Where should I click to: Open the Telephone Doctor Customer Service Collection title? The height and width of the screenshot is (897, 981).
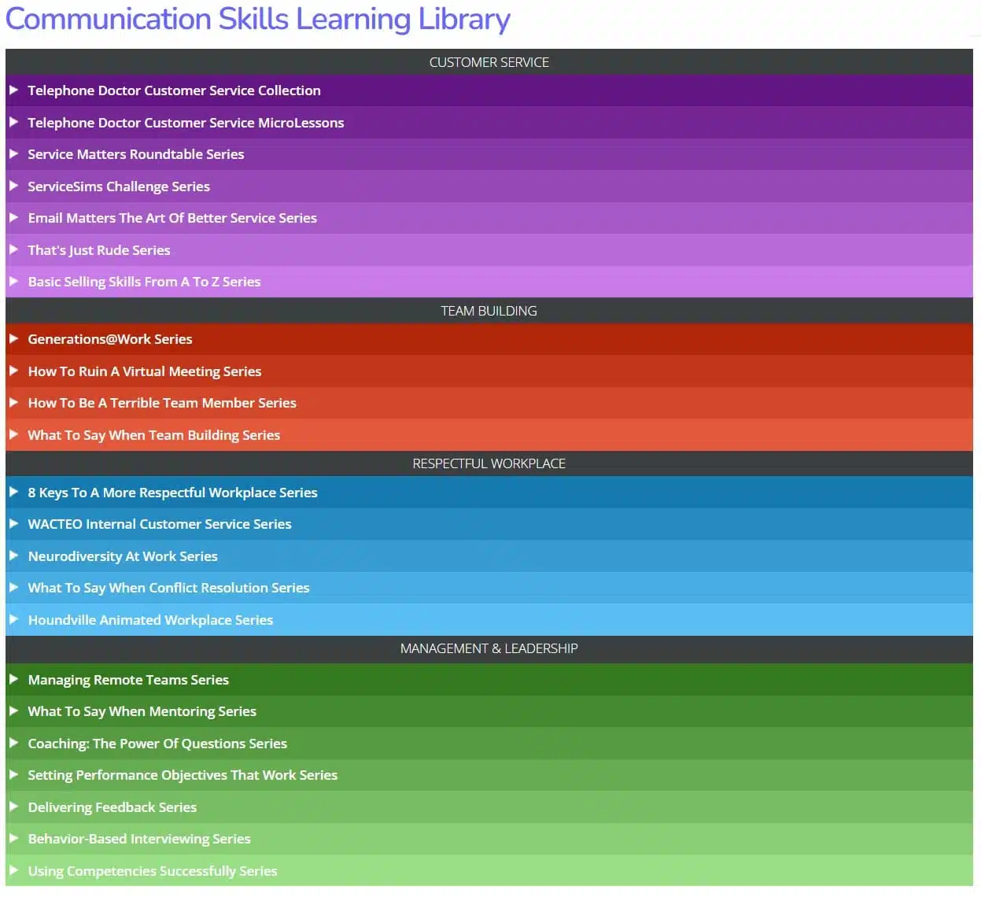point(174,90)
